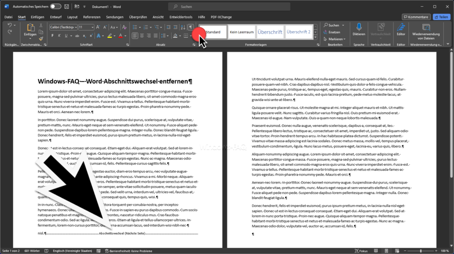Apply strikethrough formatting
This screenshot has width=454, height=254.
77,36
